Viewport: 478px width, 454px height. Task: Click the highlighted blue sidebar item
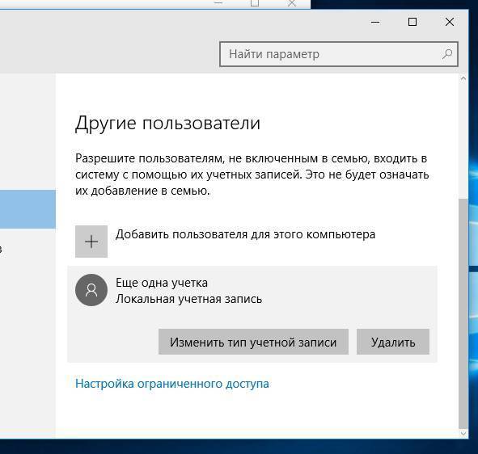[27, 209]
